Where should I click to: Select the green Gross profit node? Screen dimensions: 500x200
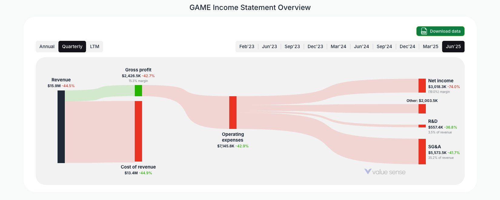pos(138,90)
